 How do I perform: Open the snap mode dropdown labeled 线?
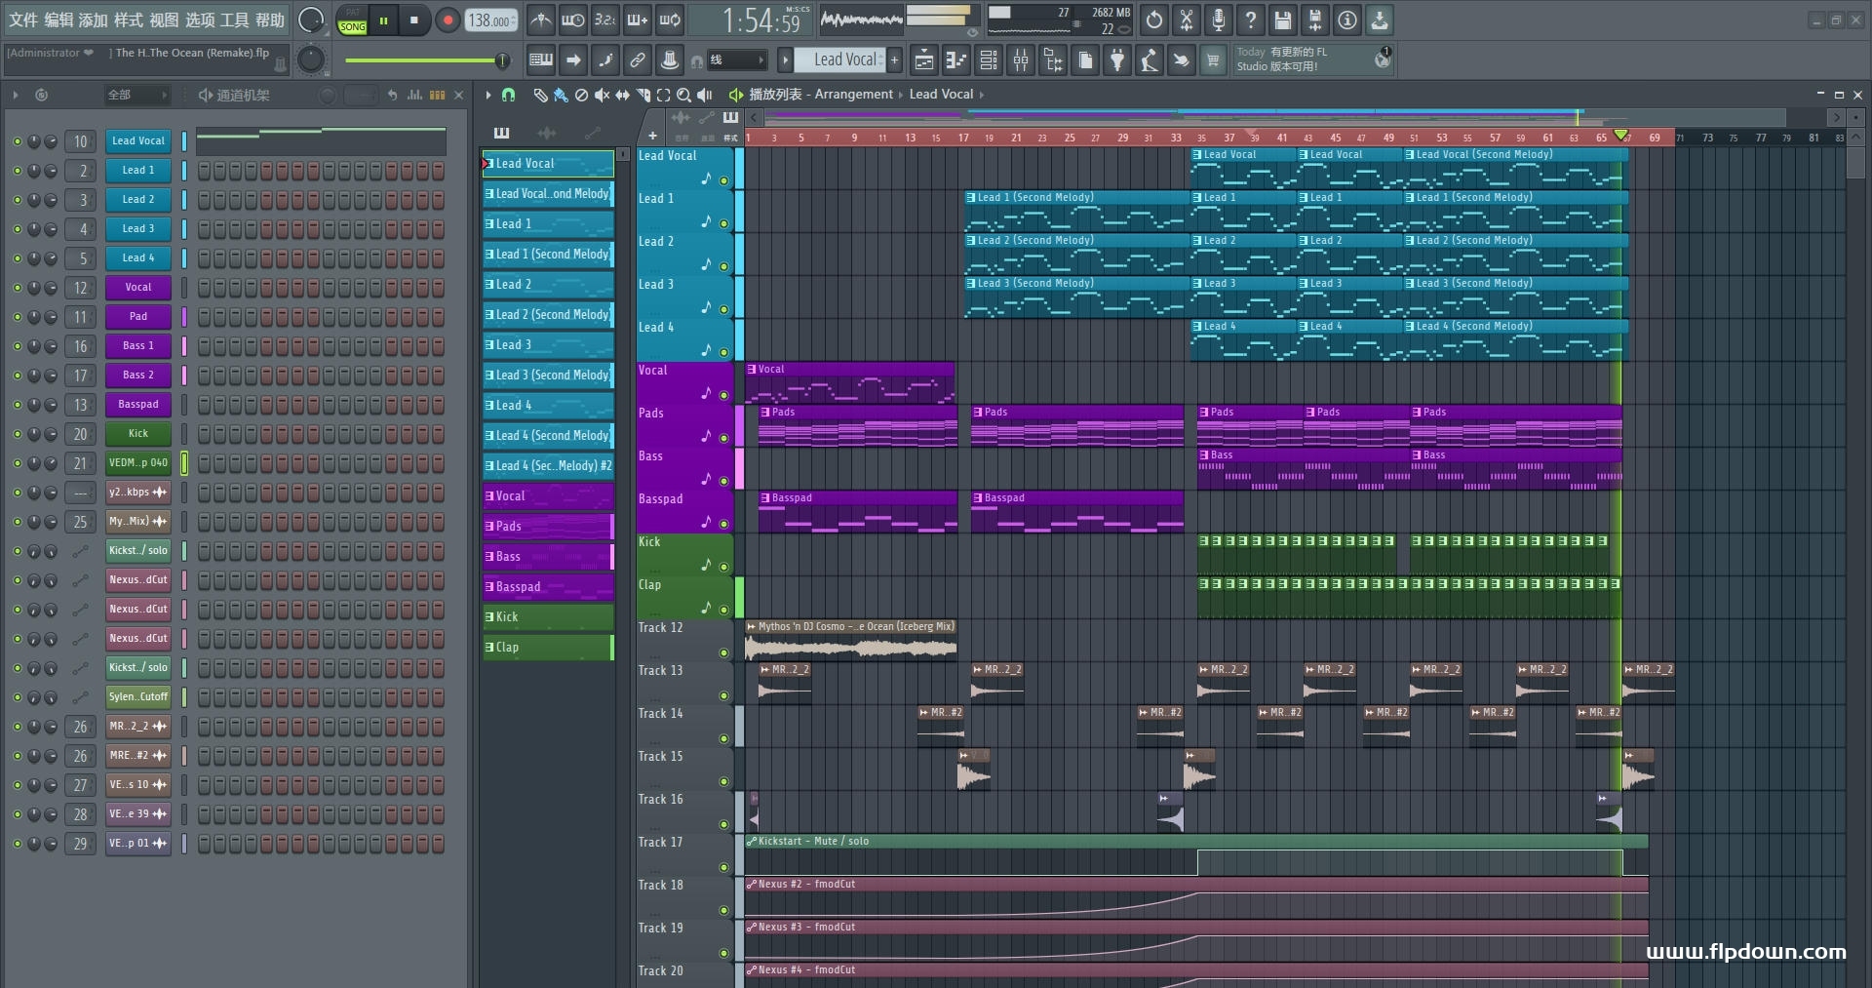click(x=736, y=60)
